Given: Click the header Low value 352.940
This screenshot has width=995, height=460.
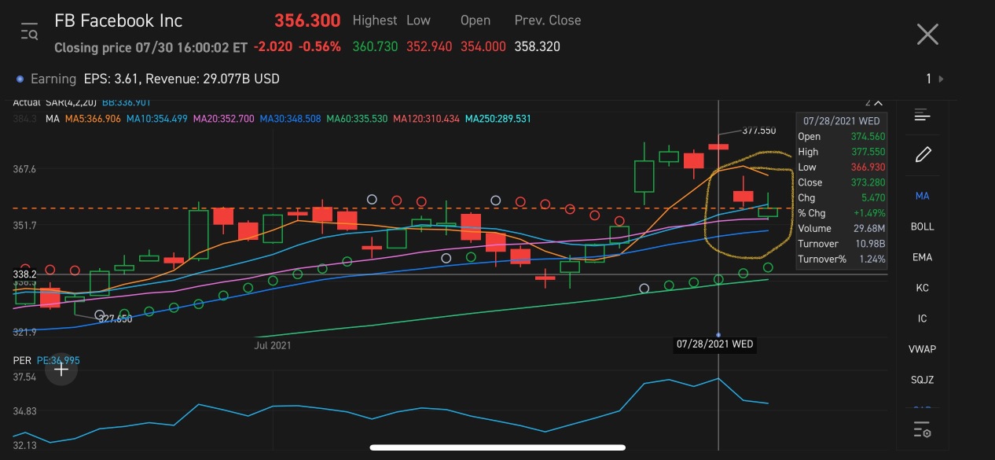Looking at the screenshot, I should click(429, 47).
